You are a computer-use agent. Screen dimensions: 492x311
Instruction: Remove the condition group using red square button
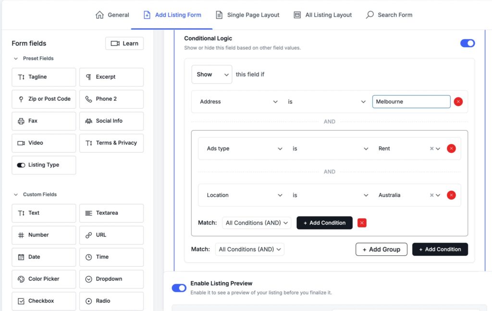[x=362, y=223]
